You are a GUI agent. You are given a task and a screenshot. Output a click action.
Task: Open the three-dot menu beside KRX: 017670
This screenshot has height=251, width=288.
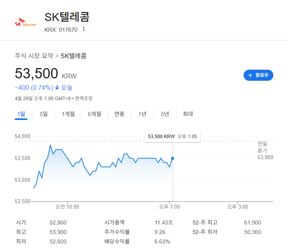point(84,29)
